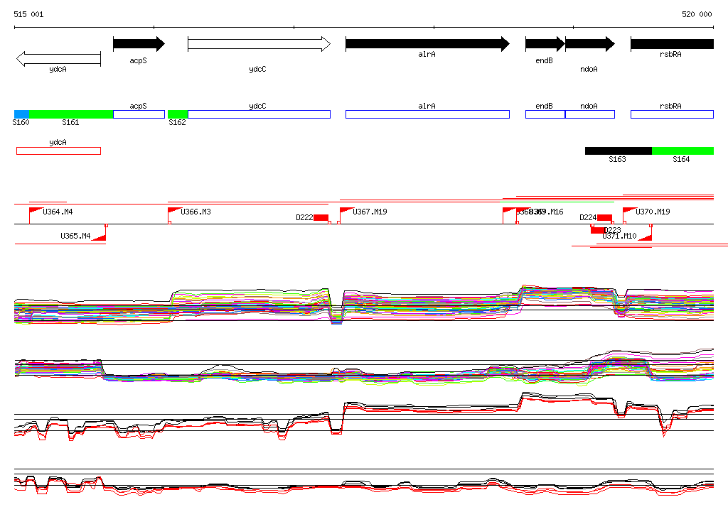Click 'alrA' label under the black arrow
This screenshot has width=728, height=507.
(427, 54)
